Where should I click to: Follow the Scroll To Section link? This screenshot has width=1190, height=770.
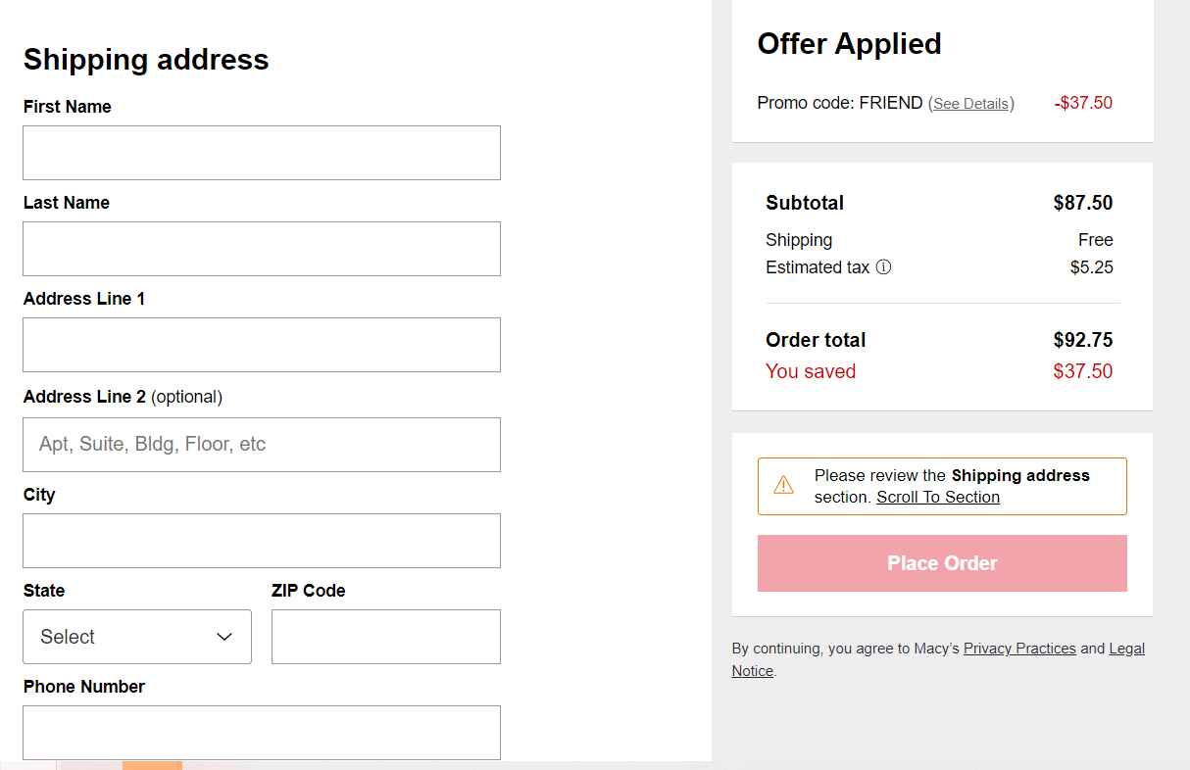point(938,498)
